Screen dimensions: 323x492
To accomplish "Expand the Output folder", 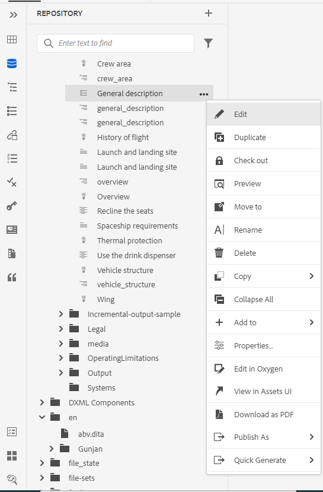I will click(x=61, y=373).
